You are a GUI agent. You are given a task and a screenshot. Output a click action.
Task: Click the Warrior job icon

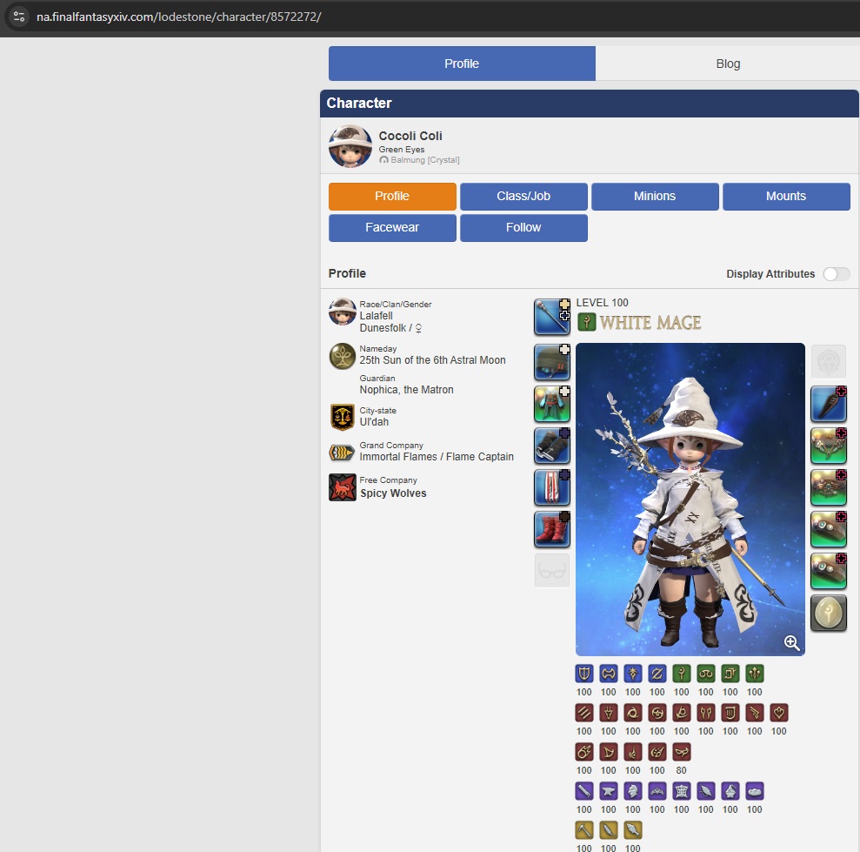608,673
